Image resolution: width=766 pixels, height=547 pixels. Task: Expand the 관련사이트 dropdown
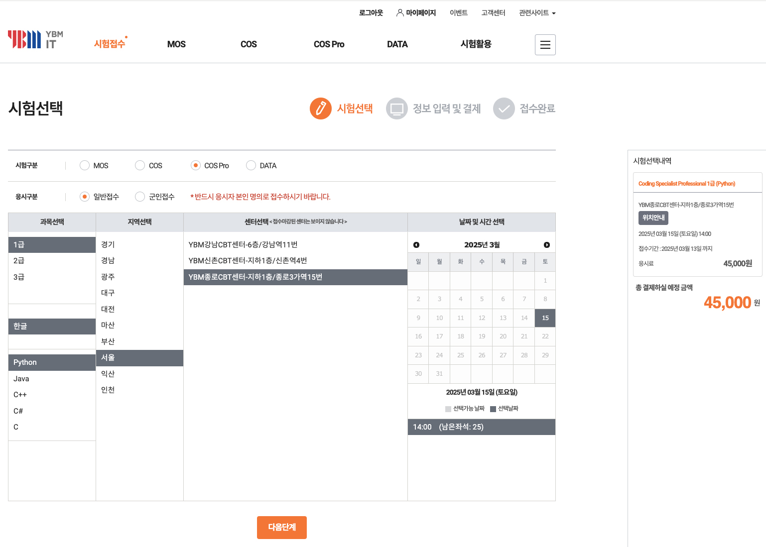click(x=537, y=13)
